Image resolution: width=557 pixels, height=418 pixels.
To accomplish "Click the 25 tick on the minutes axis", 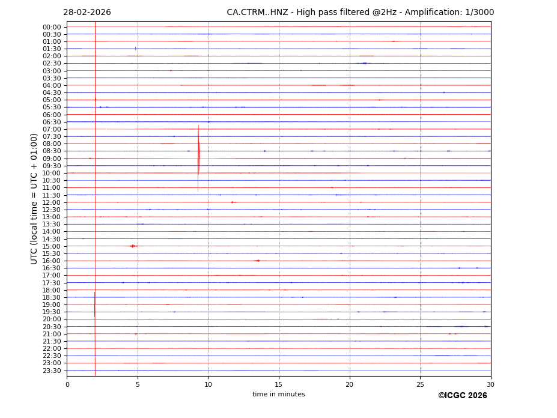I will click(x=420, y=384).
